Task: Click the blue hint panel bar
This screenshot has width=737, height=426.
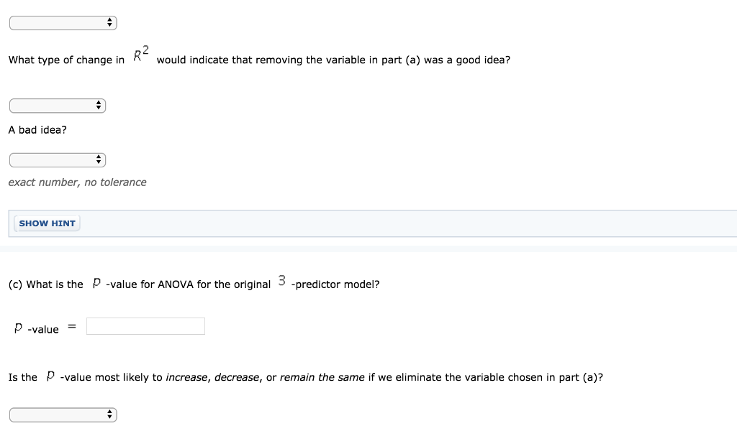Action: point(360,223)
